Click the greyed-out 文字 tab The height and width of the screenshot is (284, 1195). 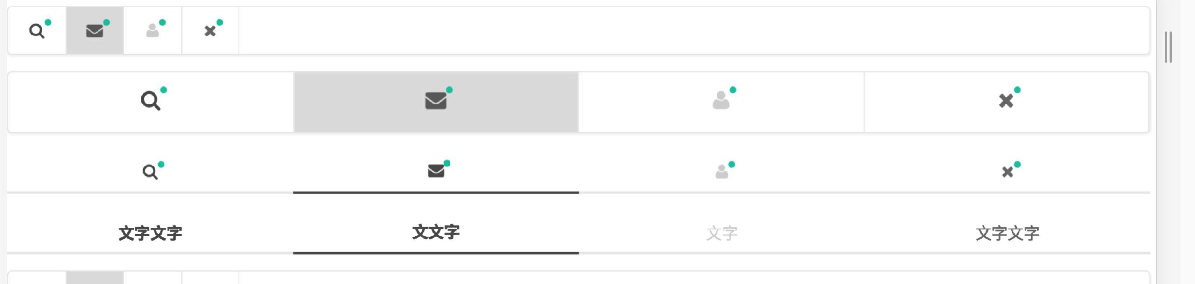[x=722, y=233]
